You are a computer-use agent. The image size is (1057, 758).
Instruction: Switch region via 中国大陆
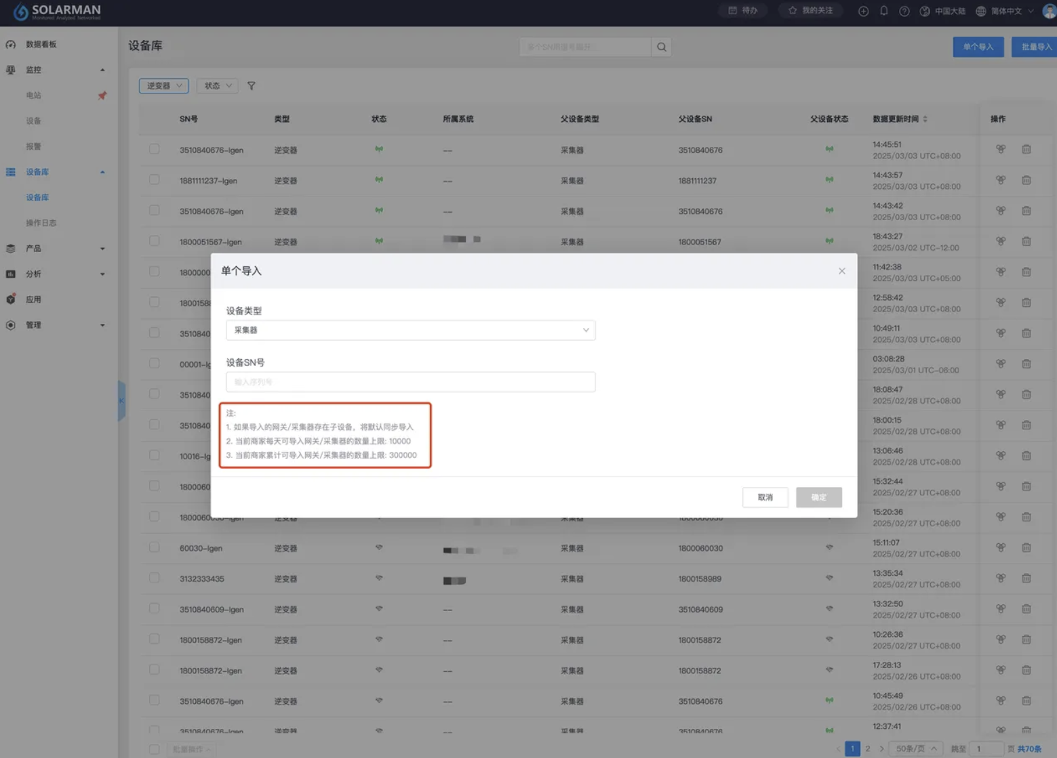pyautogui.click(x=943, y=11)
